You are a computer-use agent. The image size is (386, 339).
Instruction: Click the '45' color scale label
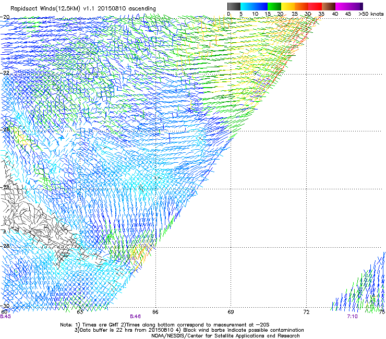[x=348, y=14]
